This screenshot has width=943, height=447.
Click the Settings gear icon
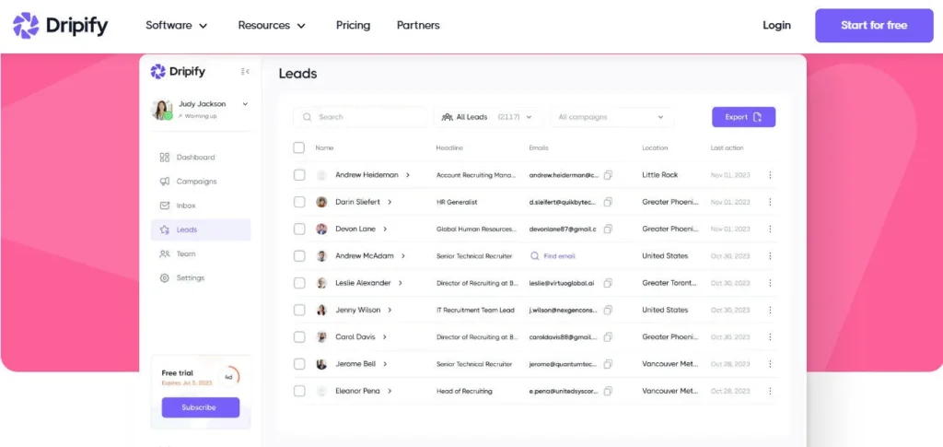164,278
